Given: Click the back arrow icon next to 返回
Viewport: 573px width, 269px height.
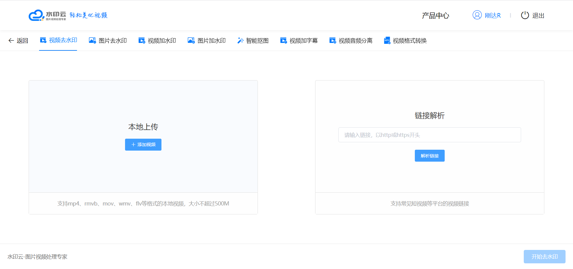Looking at the screenshot, I should tap(11, 41).
